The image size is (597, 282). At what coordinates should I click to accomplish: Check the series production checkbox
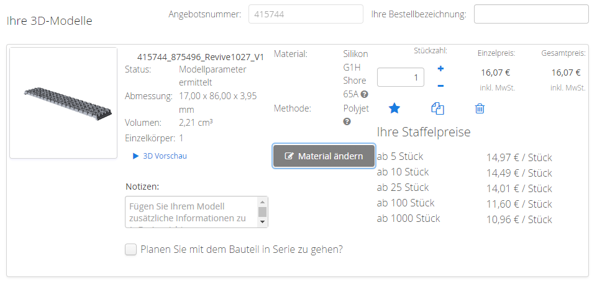click(130, 250)
